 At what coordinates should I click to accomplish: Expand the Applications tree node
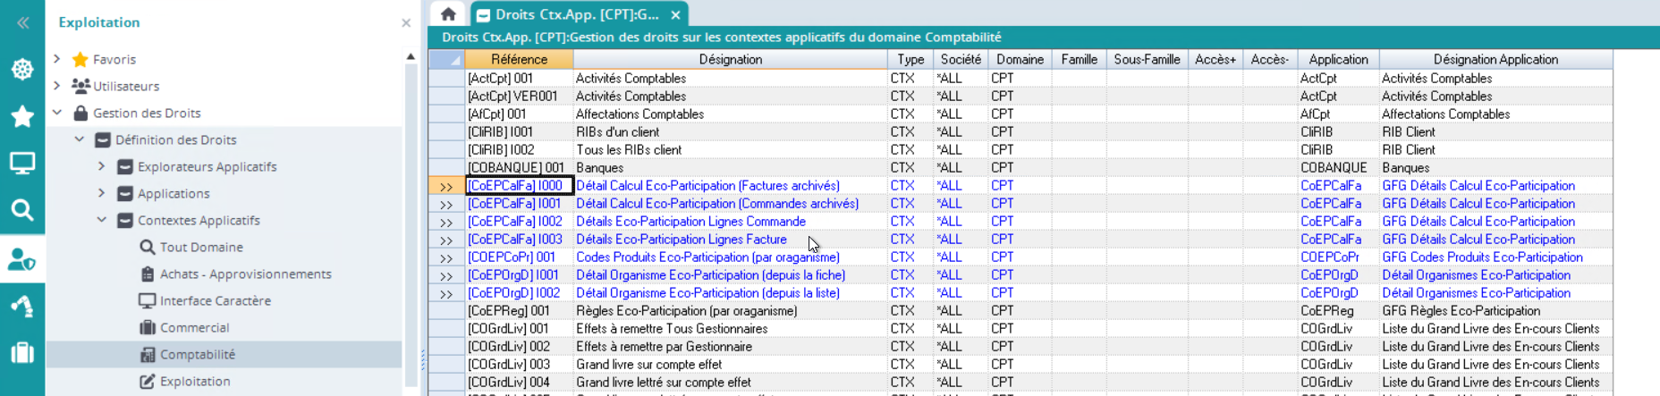[x=101, y=193]
